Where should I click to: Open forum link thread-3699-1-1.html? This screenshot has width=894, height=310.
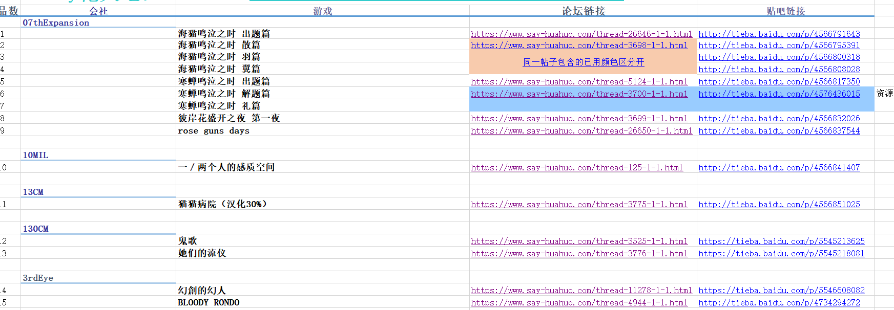579,119
